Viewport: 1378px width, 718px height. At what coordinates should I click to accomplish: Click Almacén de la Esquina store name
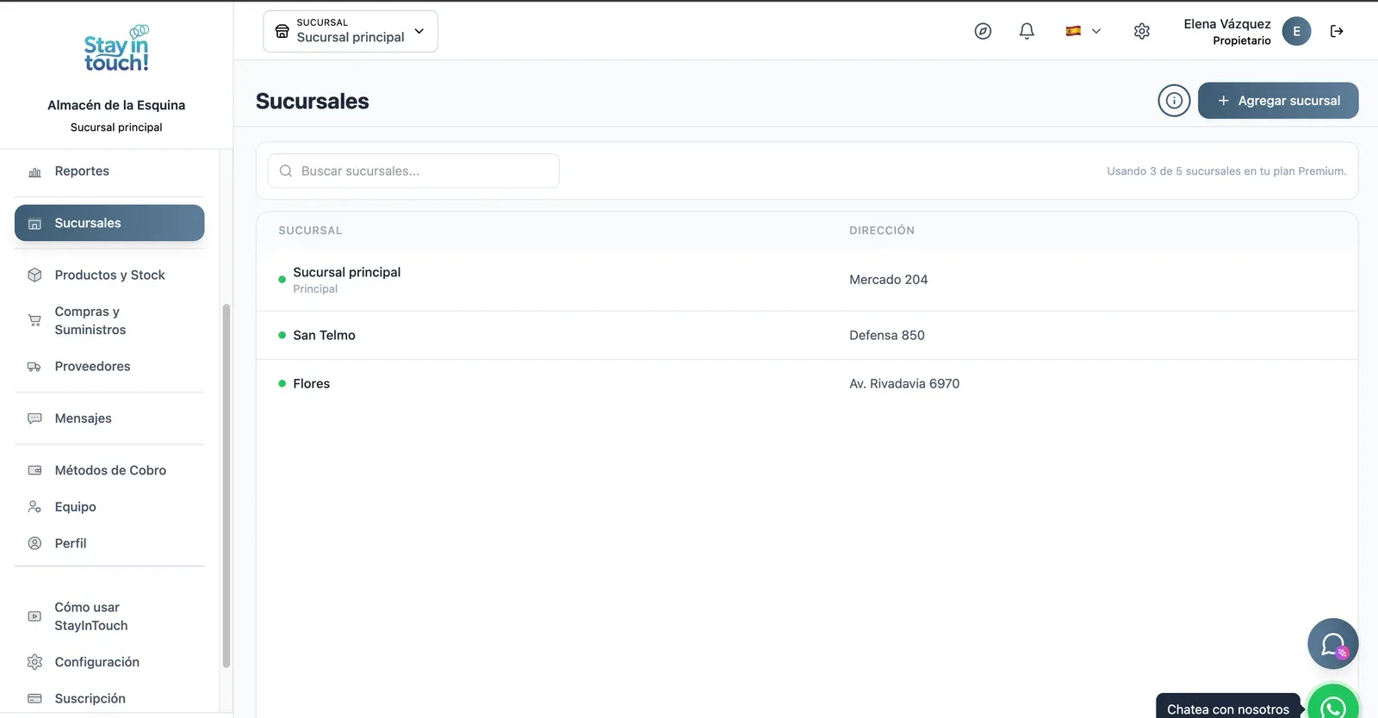[116, 105]
